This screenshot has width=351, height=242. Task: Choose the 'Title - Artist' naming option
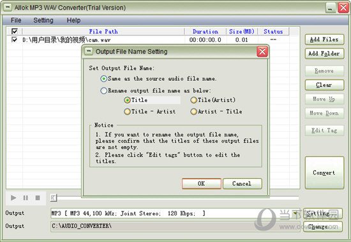tap(150, 111)
